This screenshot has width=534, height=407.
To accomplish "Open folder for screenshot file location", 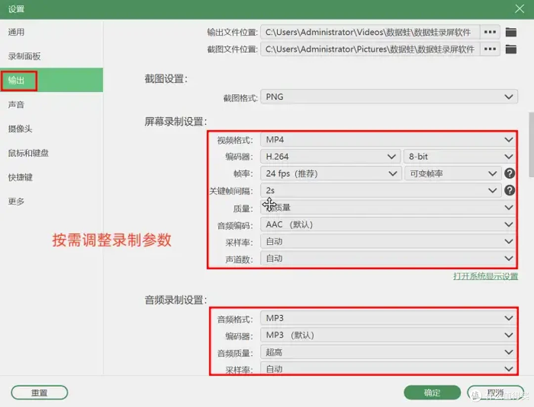I will [511, 49].
